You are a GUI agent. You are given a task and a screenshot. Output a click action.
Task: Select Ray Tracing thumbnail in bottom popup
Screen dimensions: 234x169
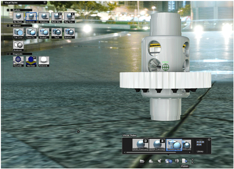point(158,145)
